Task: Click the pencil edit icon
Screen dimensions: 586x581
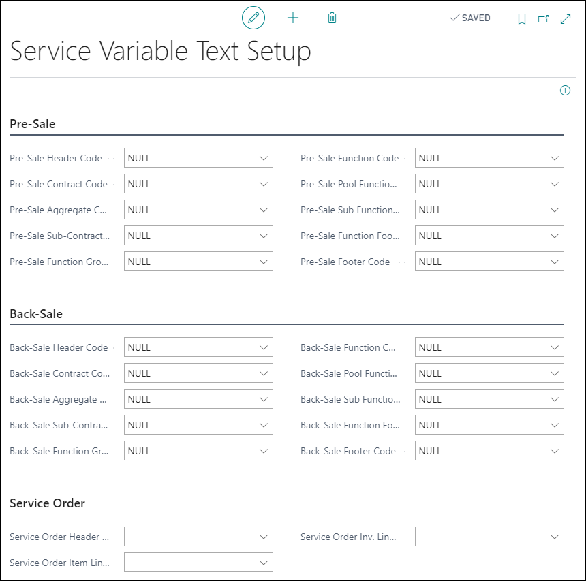Action: click(x=253, y=18)
